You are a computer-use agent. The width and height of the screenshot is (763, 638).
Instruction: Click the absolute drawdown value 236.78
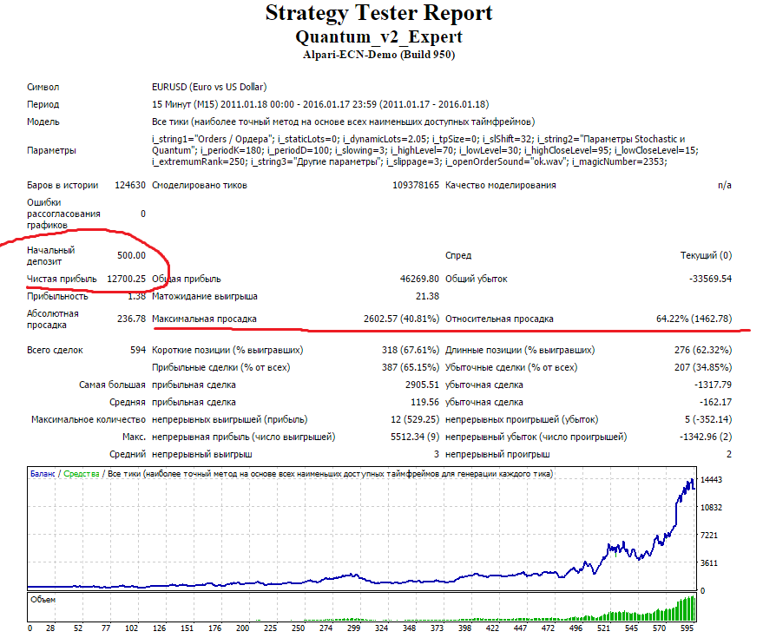tap(131, 319)
